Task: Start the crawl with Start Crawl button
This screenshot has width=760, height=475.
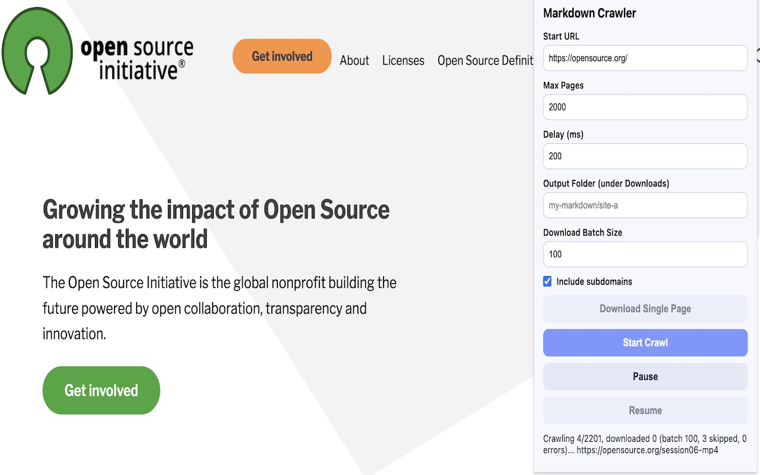Action: [x=645, y=343]
